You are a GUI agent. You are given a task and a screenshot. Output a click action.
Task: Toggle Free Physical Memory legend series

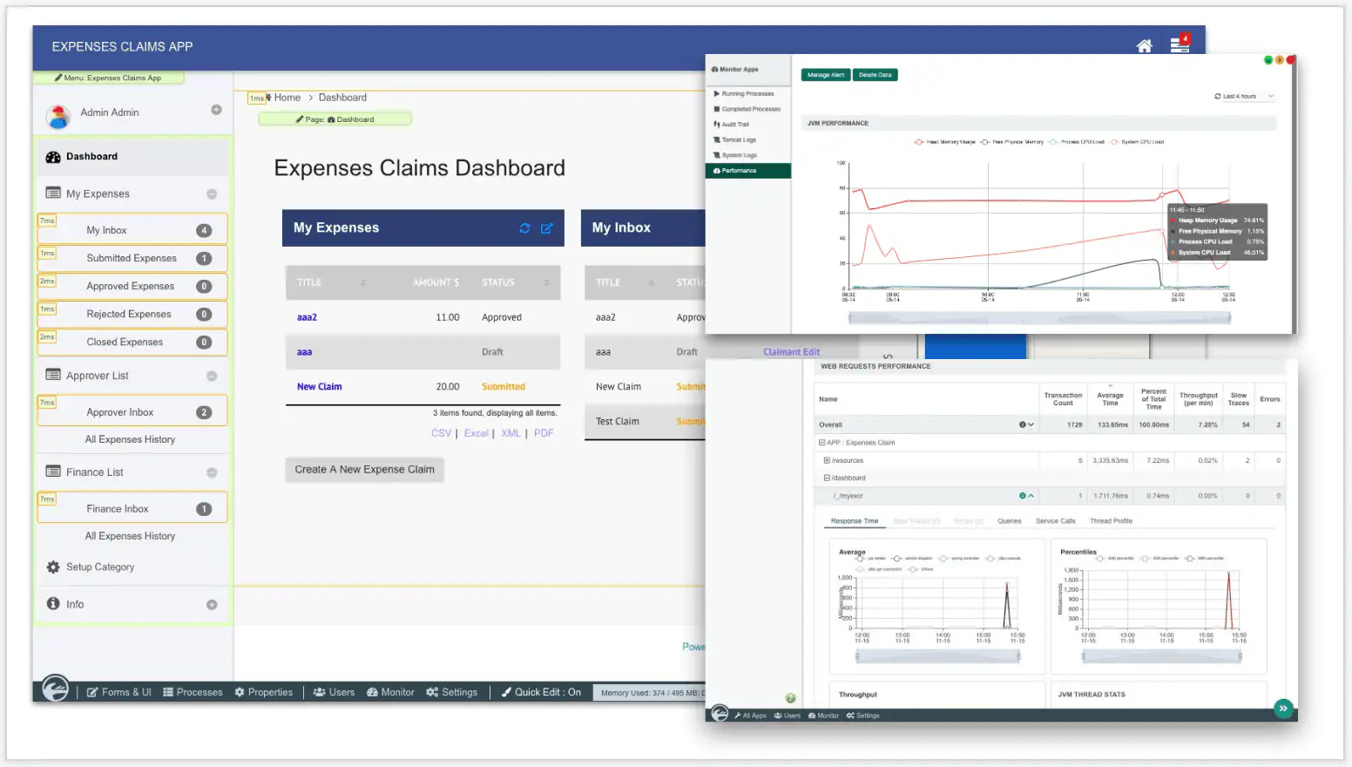1011,142
